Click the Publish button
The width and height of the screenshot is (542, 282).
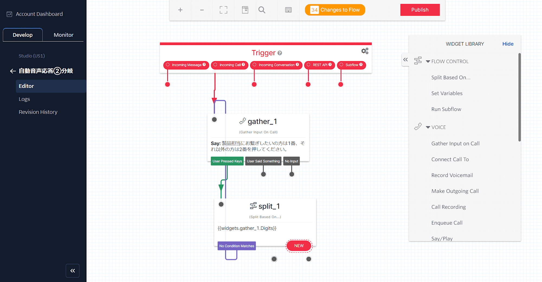pyautogui.click(x=420, y=10)
